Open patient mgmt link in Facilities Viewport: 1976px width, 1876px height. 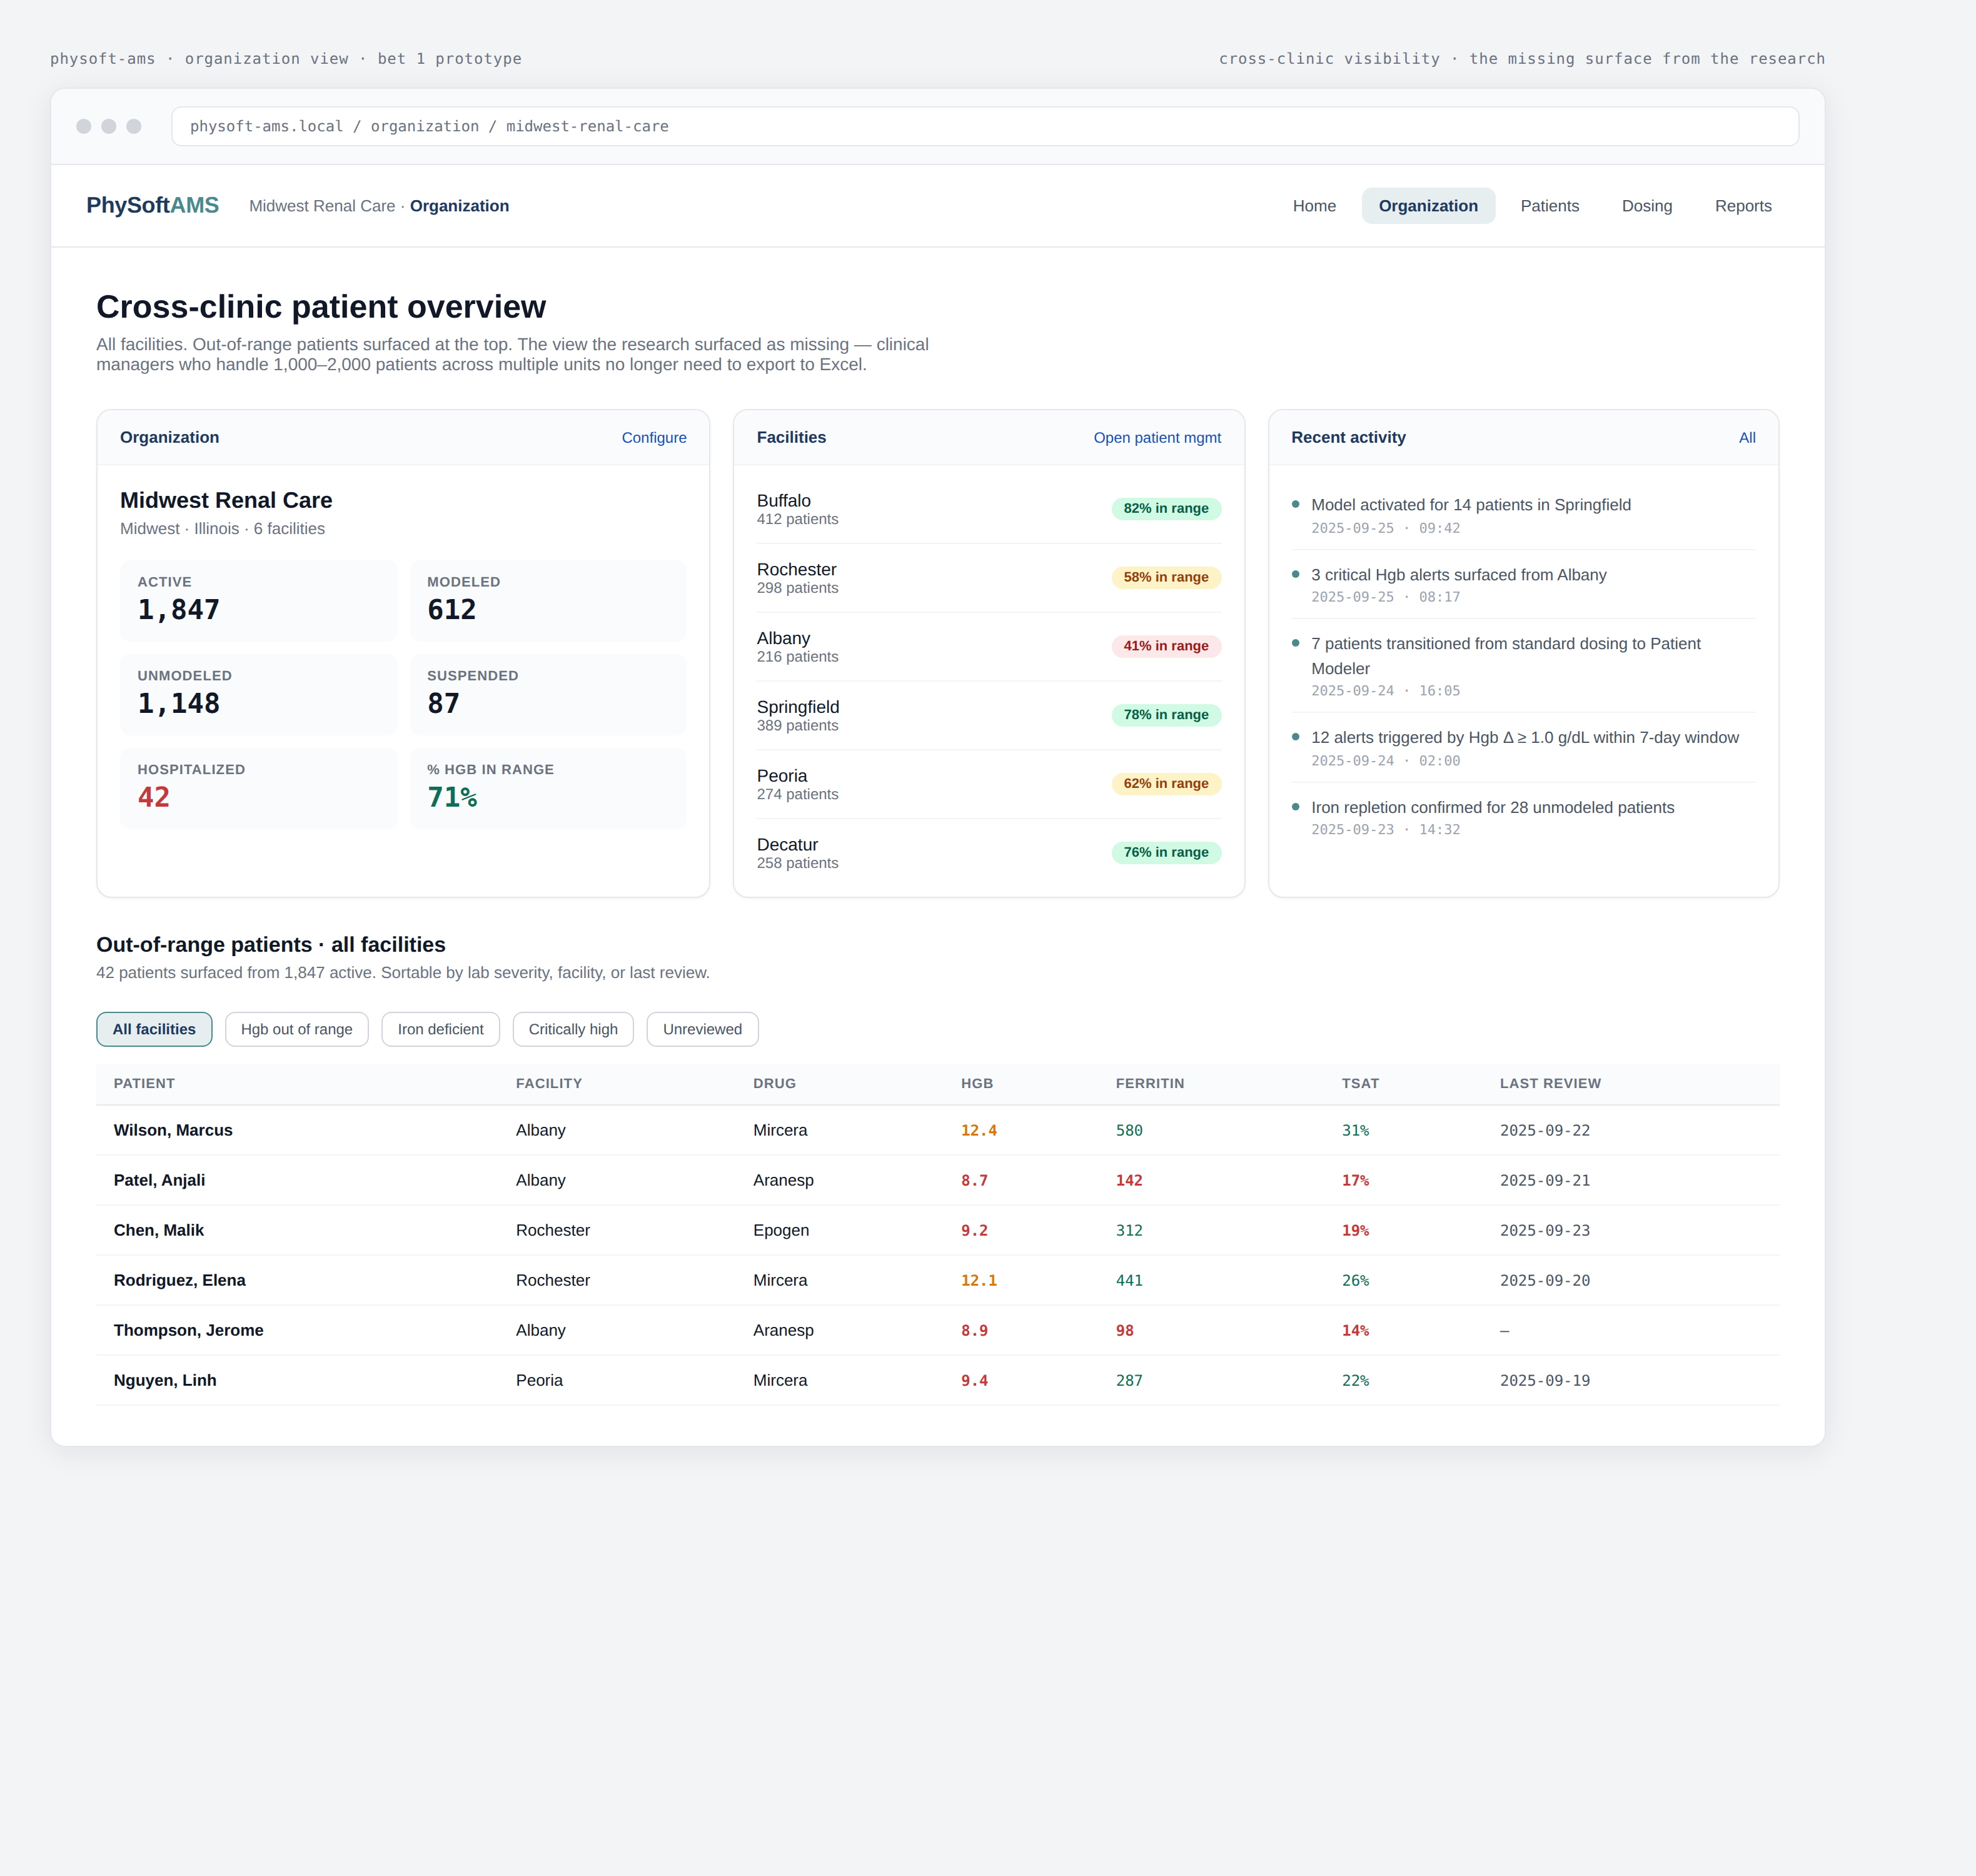tap(1156, 438)
